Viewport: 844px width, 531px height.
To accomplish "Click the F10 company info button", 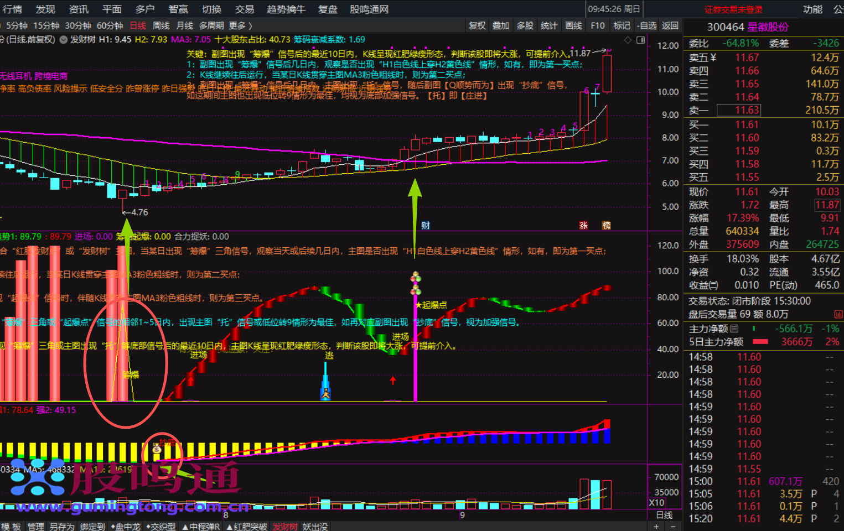I will [598, 25].
